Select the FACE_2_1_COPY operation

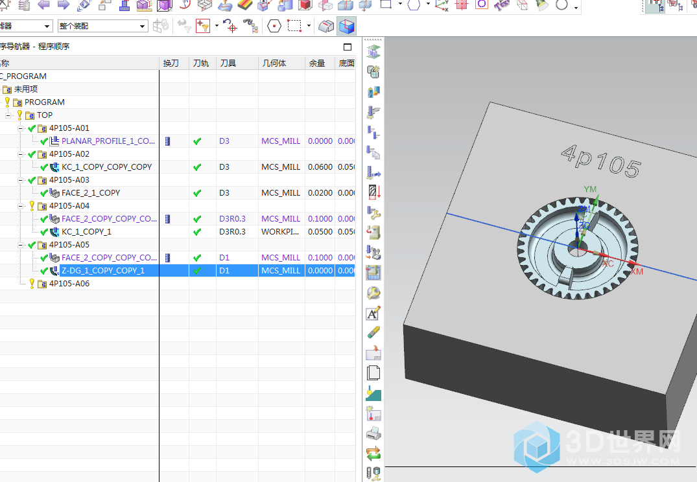pos(91,193)
